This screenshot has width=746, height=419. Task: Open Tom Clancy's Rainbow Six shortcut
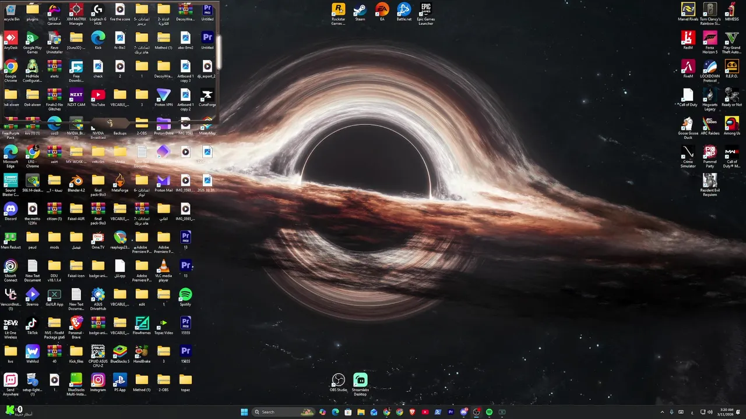(x=710, y=14)
